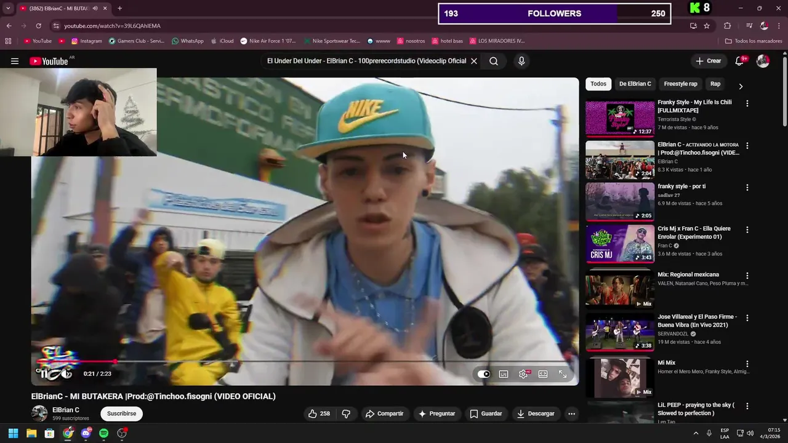Open Chrome extensions puzzle icon
Screen dimensions: 788x443
(x=728, y=26)
